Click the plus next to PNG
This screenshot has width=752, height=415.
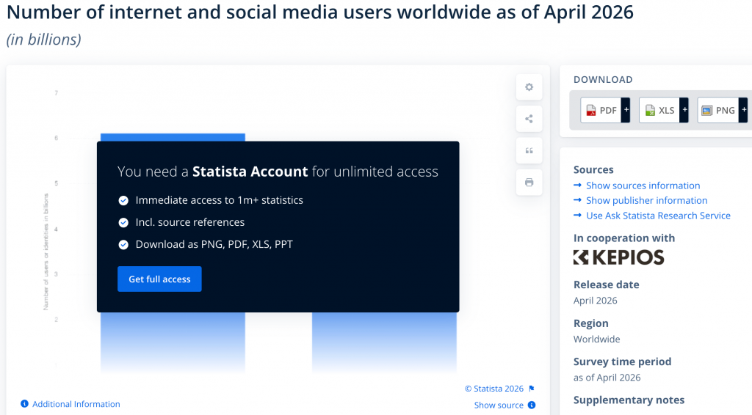[743, 110]
